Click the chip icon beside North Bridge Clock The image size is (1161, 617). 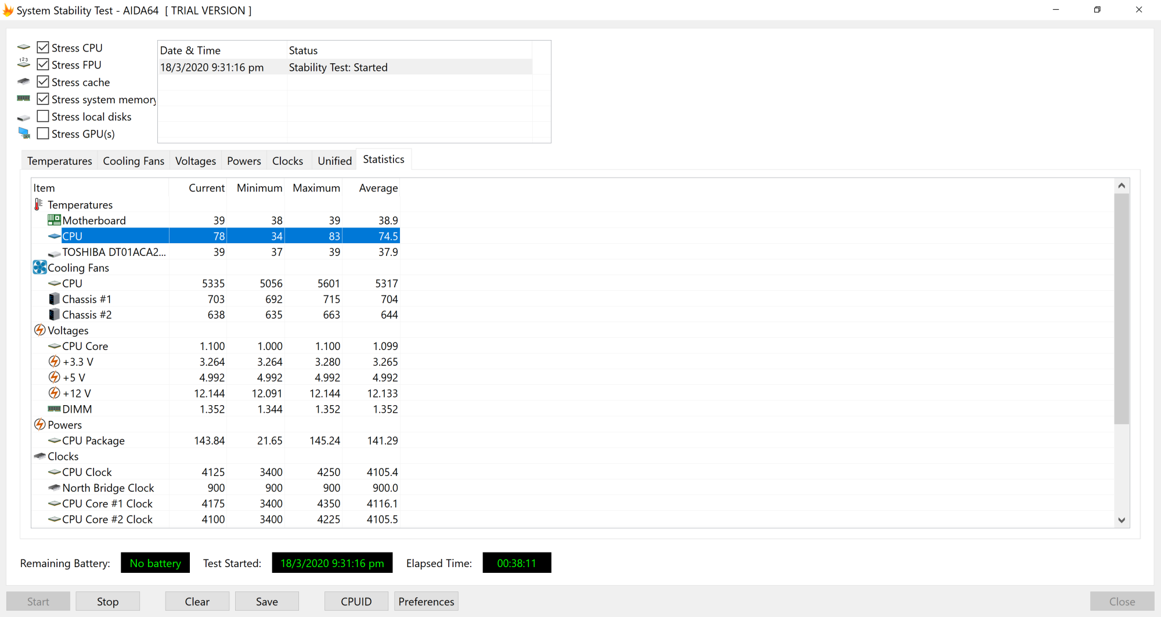click(54, 488)
